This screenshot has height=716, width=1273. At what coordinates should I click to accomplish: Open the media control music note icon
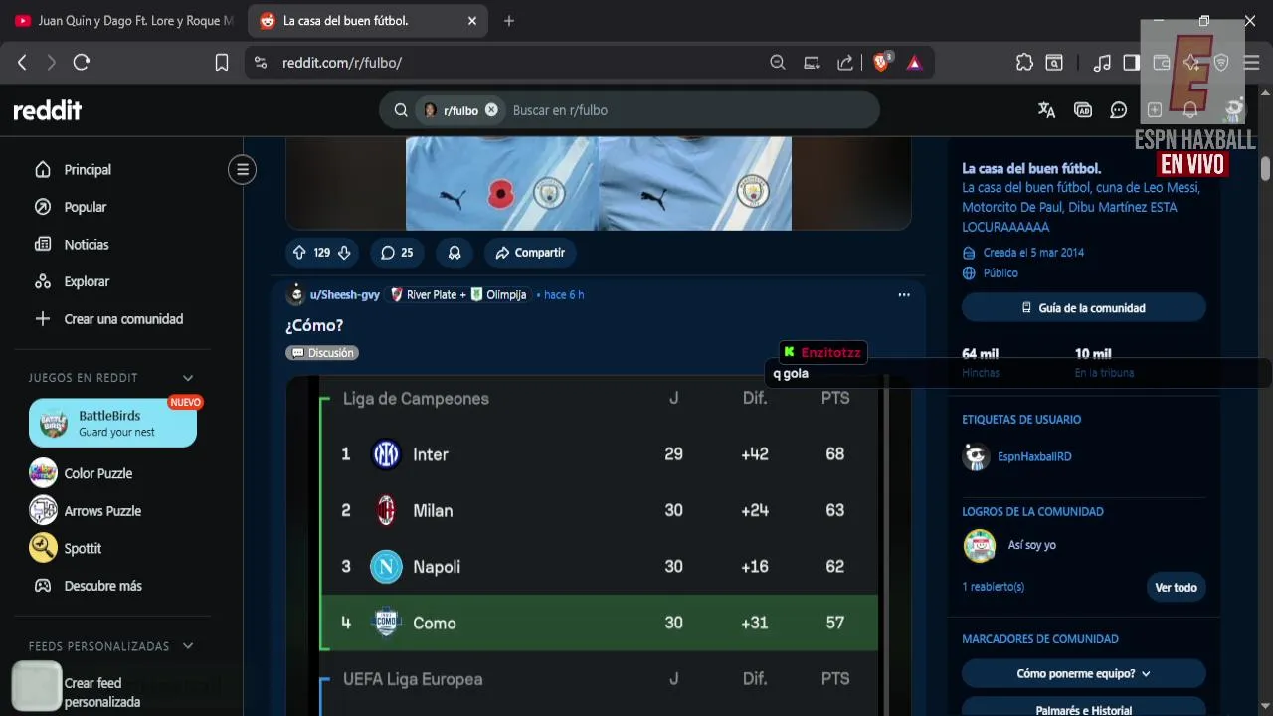click(x=1102, y=63)
